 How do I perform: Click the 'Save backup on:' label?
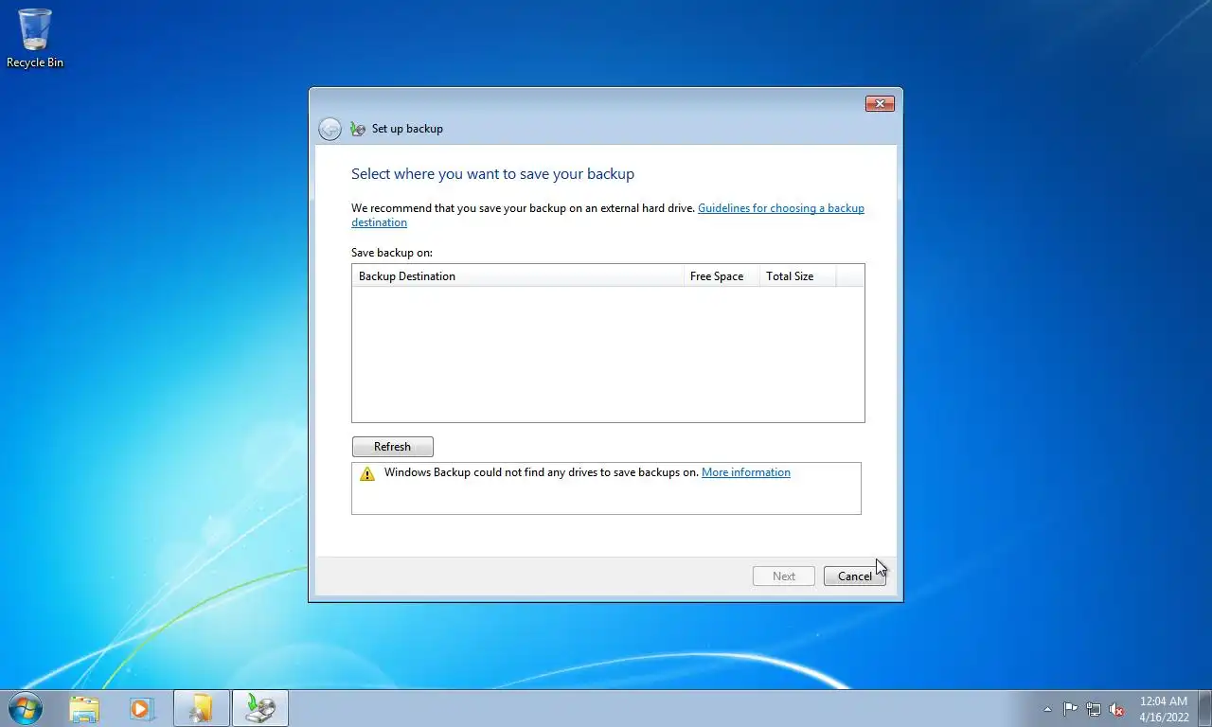tap(392, 253)
